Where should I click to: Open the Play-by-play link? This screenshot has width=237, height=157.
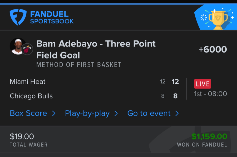[87, 113]
